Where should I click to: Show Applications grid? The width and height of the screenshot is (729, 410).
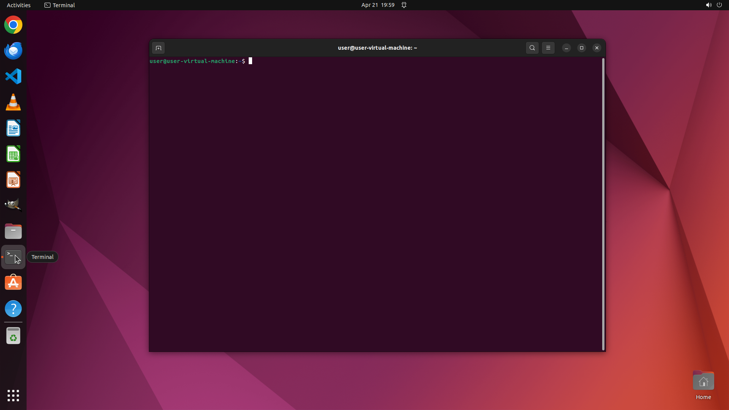13,395
